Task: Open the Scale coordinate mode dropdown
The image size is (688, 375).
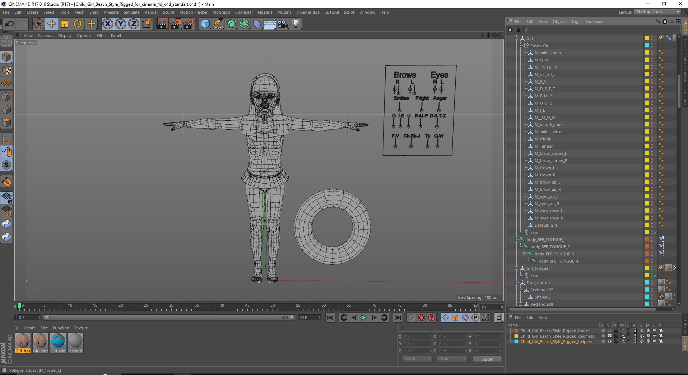Action: tap(452, 359)
